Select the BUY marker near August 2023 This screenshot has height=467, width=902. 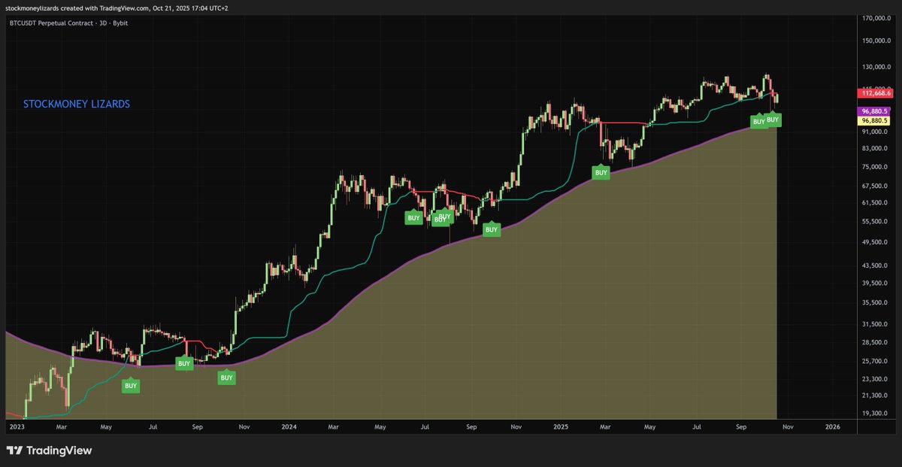183,363
